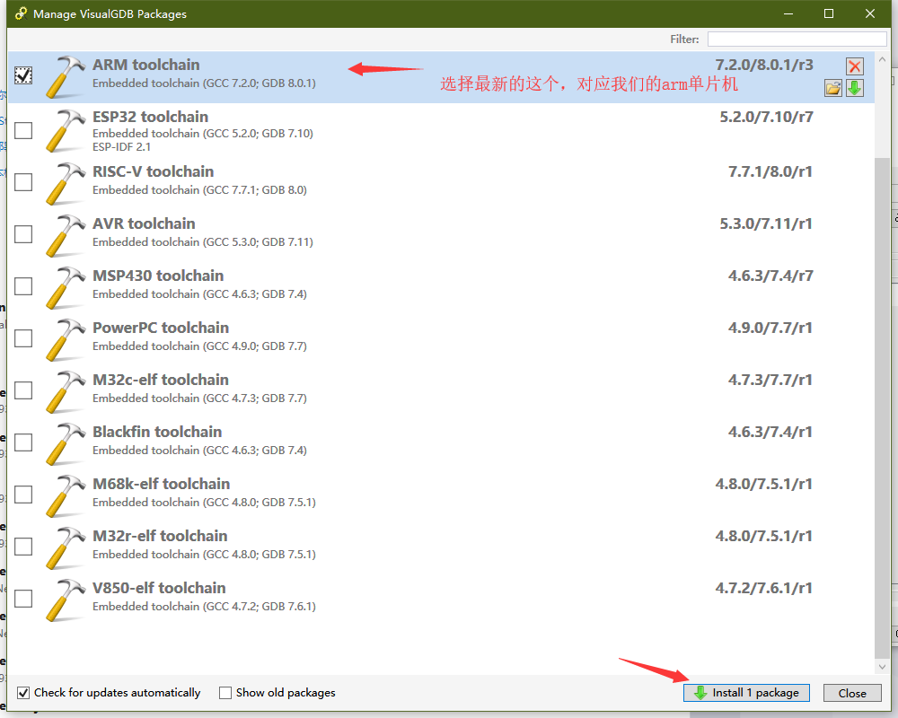
Task: Click the Blackfin toolchain hammer icon
Action: (66, 442)
